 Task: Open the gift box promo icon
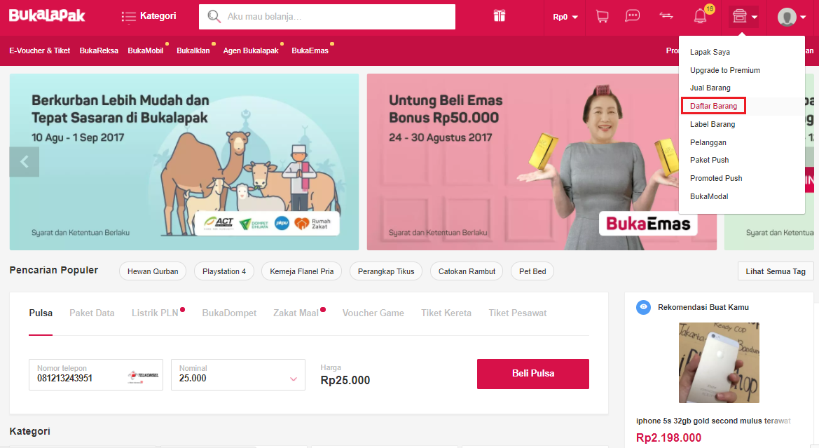point(500,16)
